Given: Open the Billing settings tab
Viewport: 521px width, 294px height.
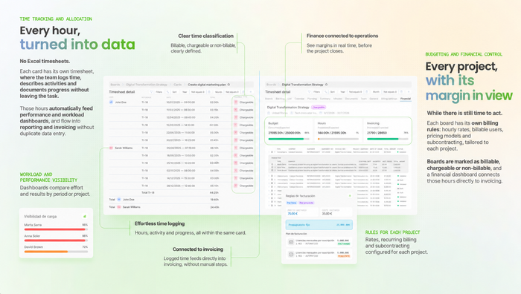Looking at the screenshot, I should 389,99.
